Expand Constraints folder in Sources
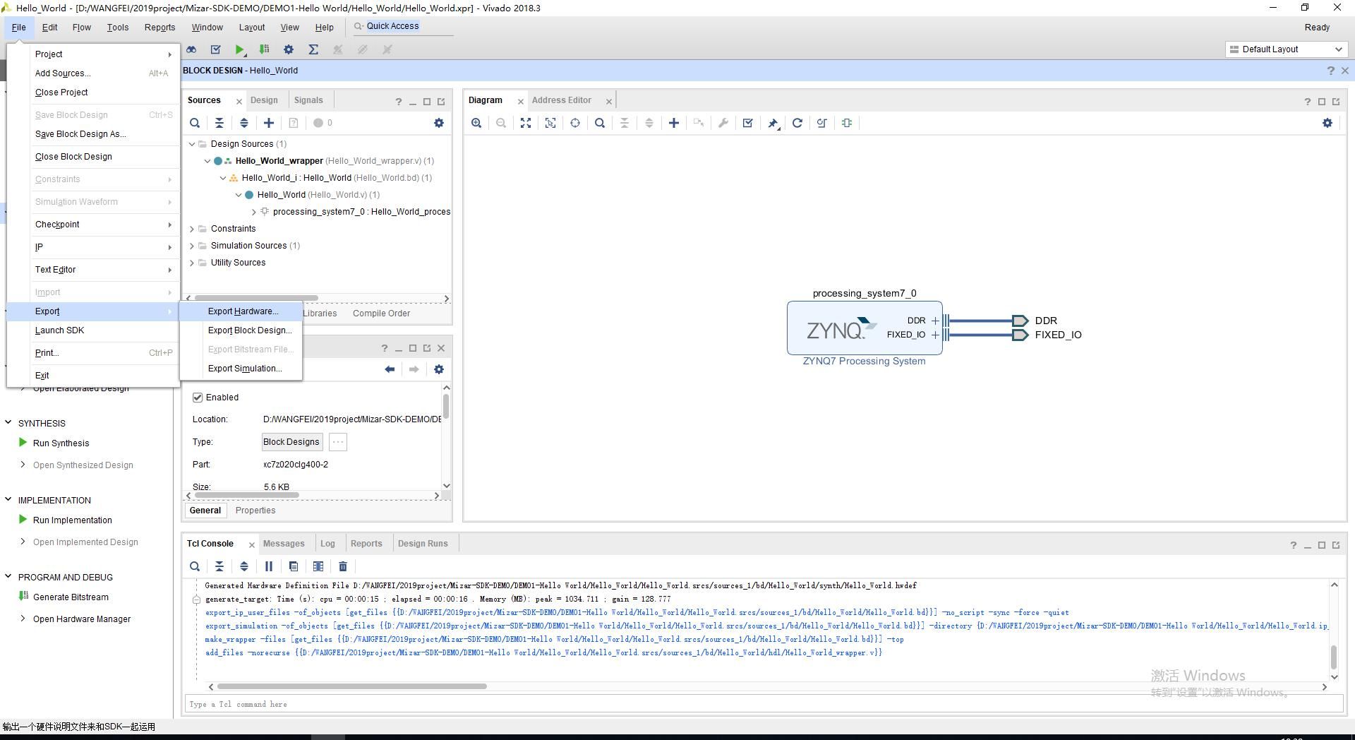This screenshot has height=740, width=1355. 192,229
